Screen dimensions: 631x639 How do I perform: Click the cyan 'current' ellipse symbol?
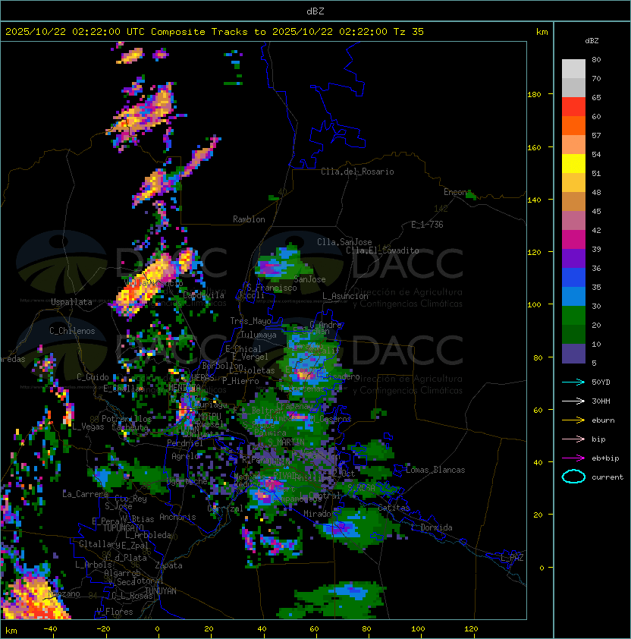573,477
